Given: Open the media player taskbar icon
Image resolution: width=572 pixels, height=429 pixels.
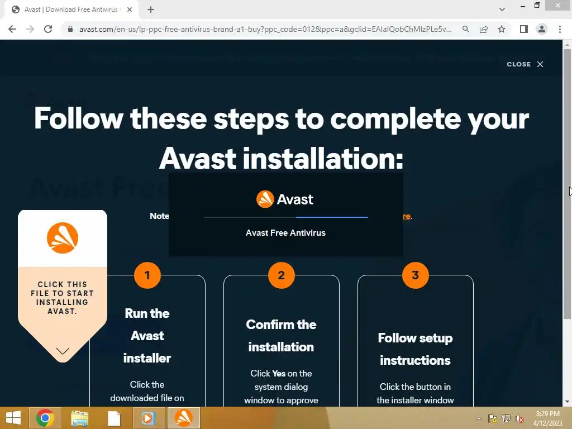Looking at the screenshot, I should click(x=149, y=418).
